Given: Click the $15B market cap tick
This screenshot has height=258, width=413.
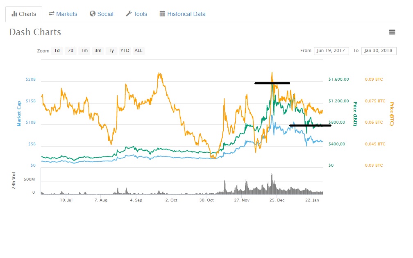Looking at the screenshot, I should coord(31,101).
